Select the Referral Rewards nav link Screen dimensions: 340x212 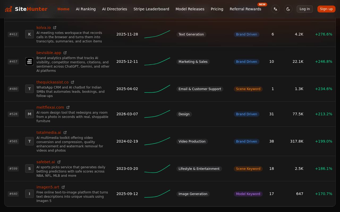[x=245, y=9]
